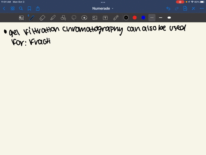Screen dimensions: 206x155
Task: Select the Shapes tool
Action: click(63, 18)
